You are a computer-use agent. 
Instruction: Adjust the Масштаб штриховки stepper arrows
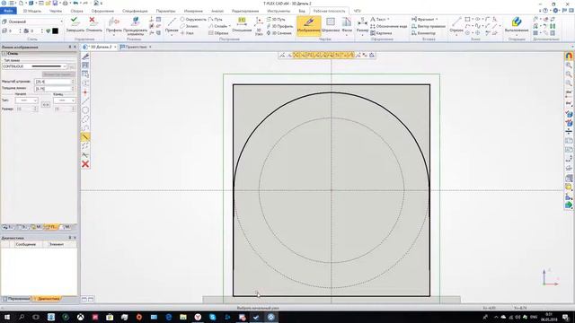coord(73,82)
